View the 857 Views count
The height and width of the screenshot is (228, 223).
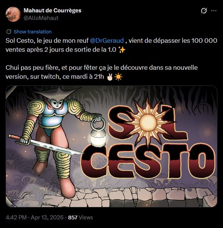(x=80, y=217)
